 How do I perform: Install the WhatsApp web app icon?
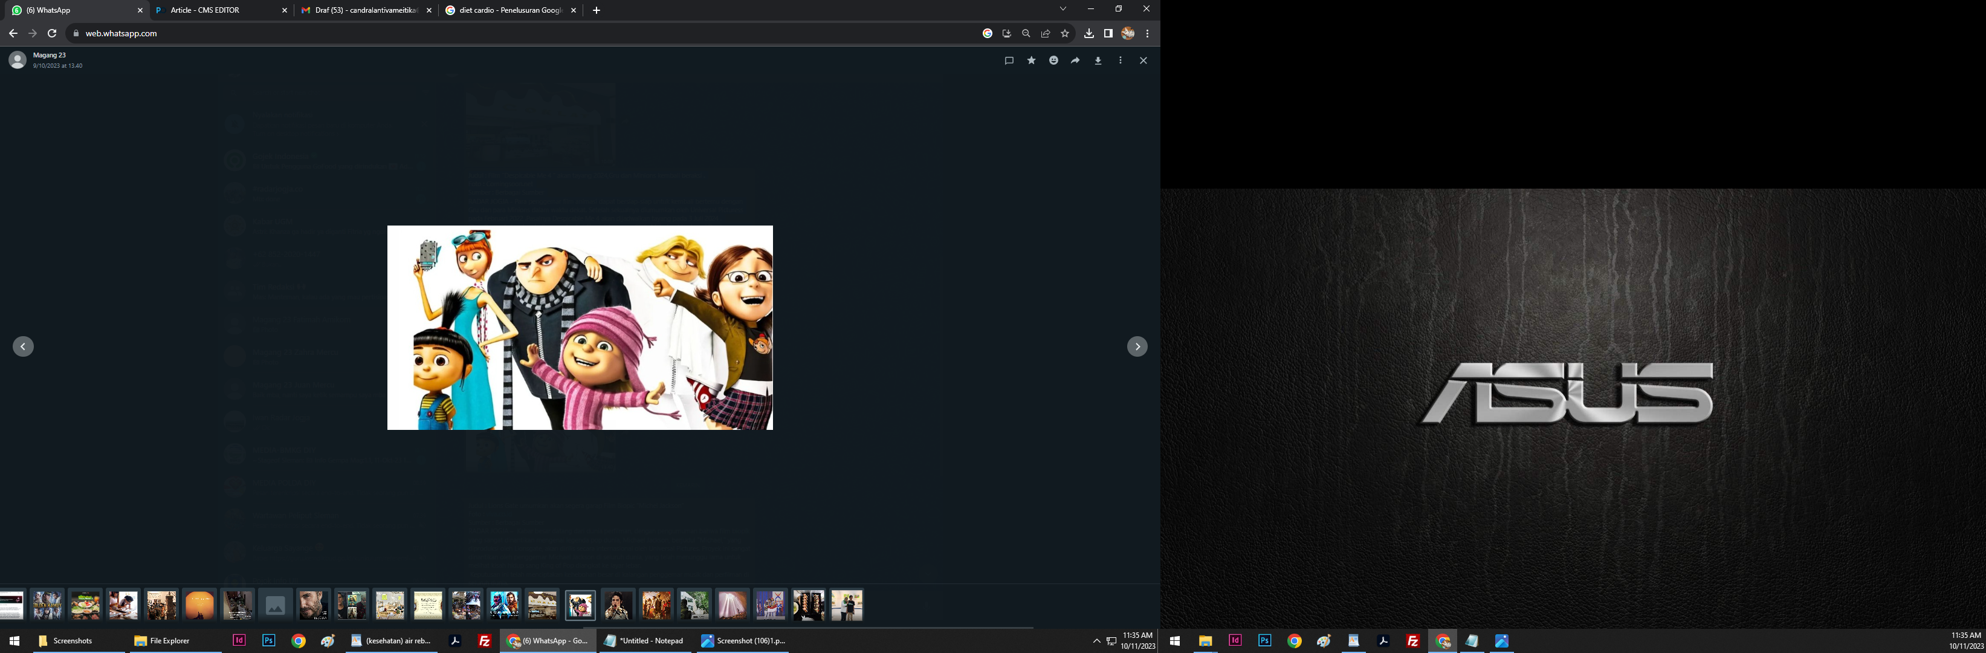pos(1006,33)
